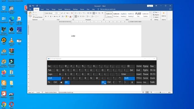Toggle the left Alt key on On-Screen Keyboard
194x109 pixels.
click(x=67, y=82)
